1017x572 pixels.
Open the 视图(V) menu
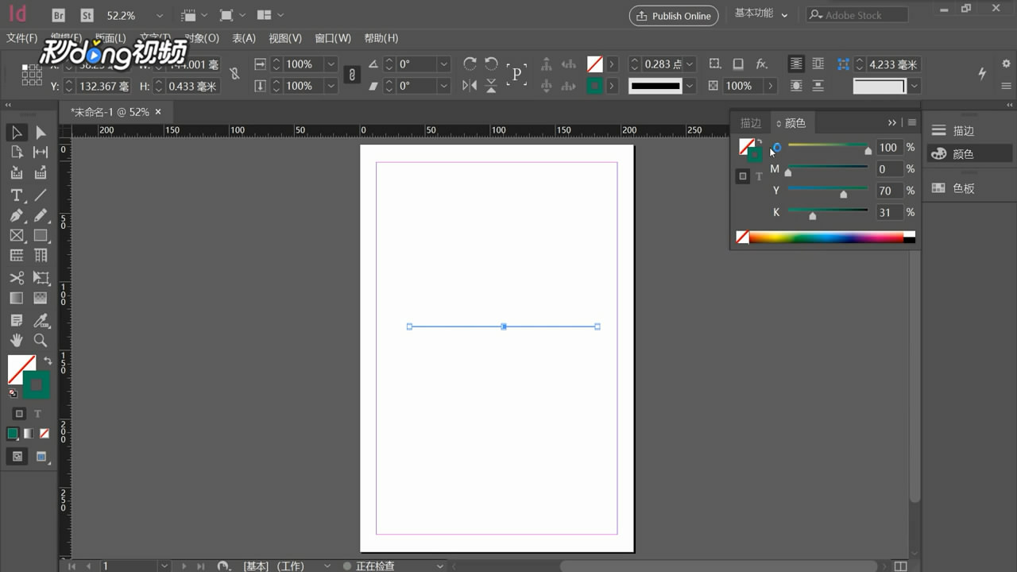coord(284,38)
